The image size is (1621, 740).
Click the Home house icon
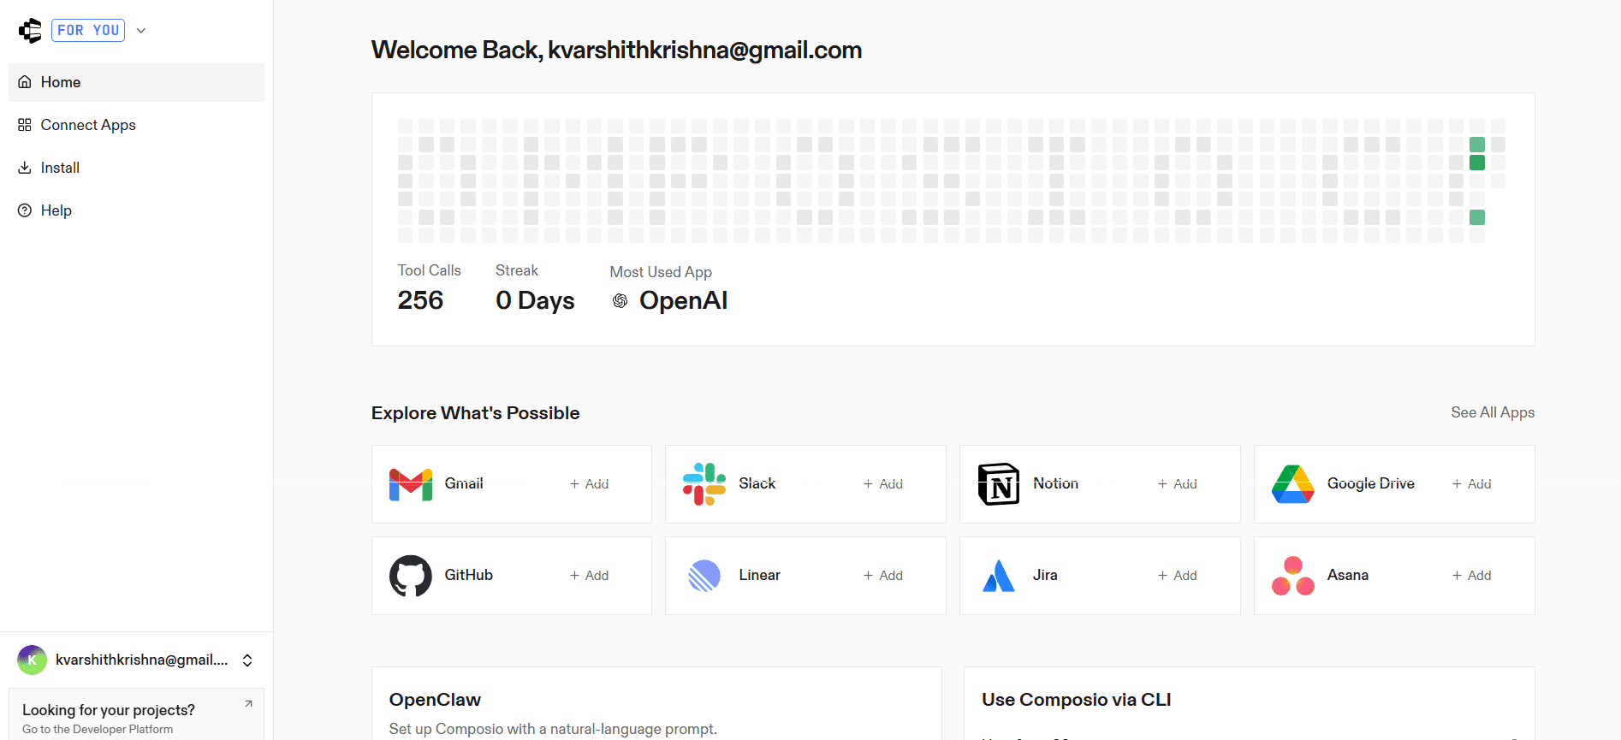(x=25, y=82)
